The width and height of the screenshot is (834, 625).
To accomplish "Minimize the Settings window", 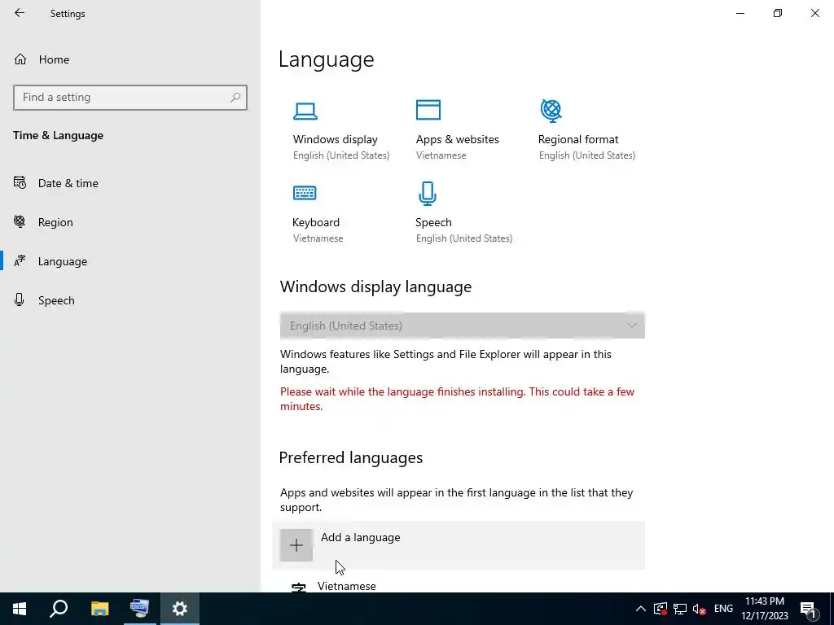I will tap(740, 13).
